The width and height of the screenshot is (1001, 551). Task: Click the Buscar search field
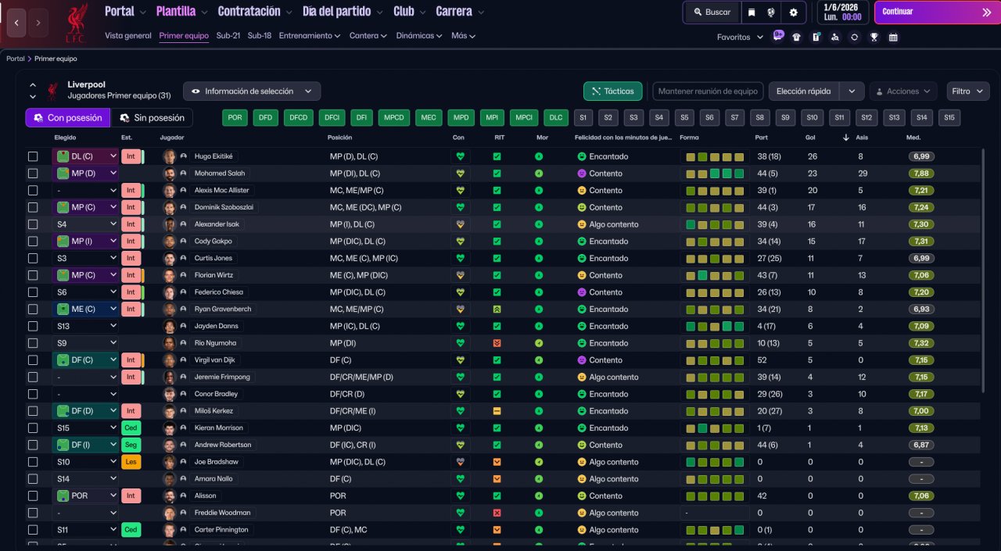click(x=711, y=13)
